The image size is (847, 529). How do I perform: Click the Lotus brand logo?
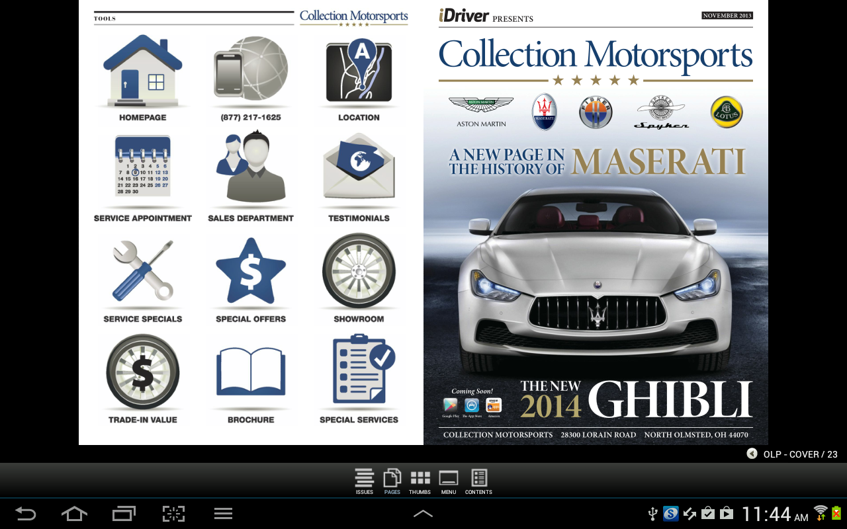[x=727, y=112]
